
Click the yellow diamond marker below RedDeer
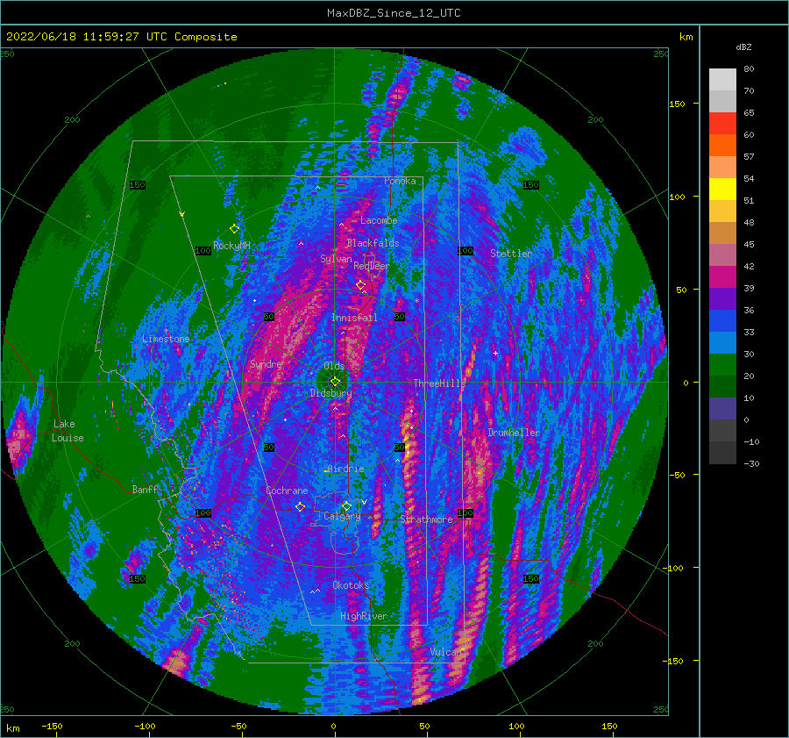point(361,285)
